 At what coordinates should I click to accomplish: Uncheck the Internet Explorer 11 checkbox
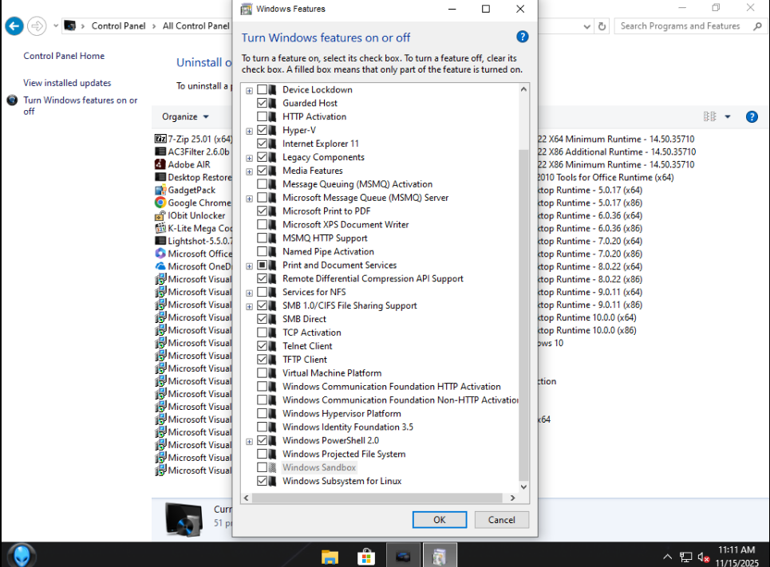point(263,144)
